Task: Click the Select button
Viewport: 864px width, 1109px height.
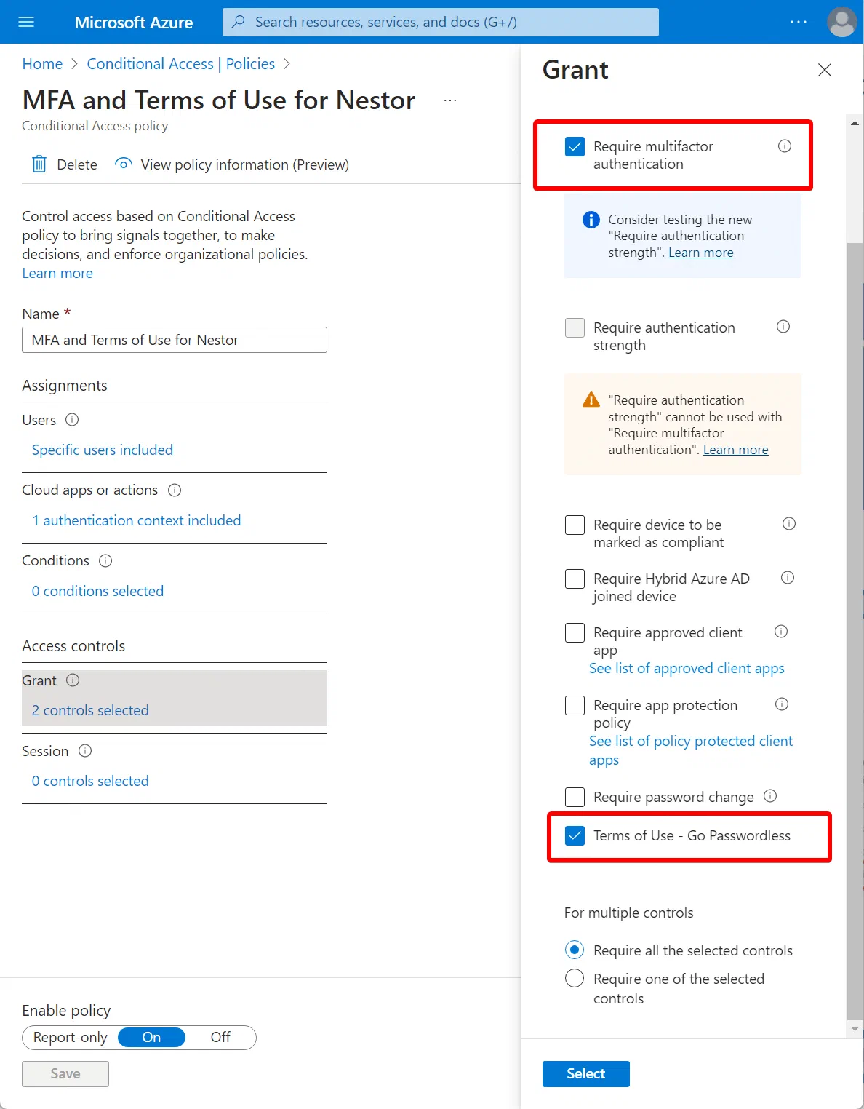Action: (x=586, y=1073)
